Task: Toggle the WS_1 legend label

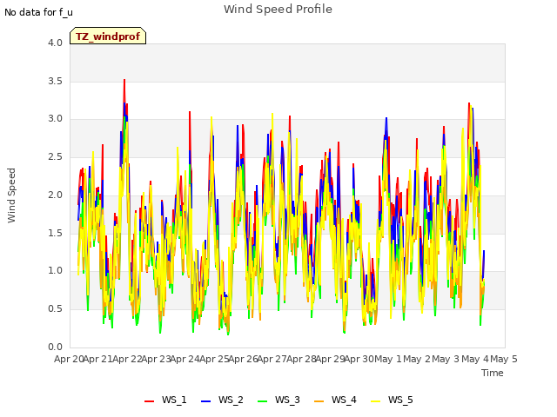Action: tap(174, 400)
